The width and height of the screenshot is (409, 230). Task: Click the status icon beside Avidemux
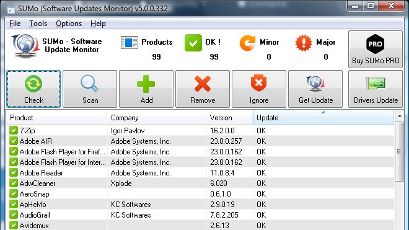[13, 225]
